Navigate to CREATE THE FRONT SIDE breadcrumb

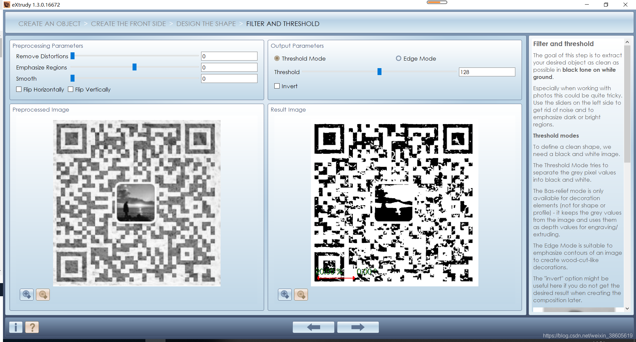tap(129, 24)
